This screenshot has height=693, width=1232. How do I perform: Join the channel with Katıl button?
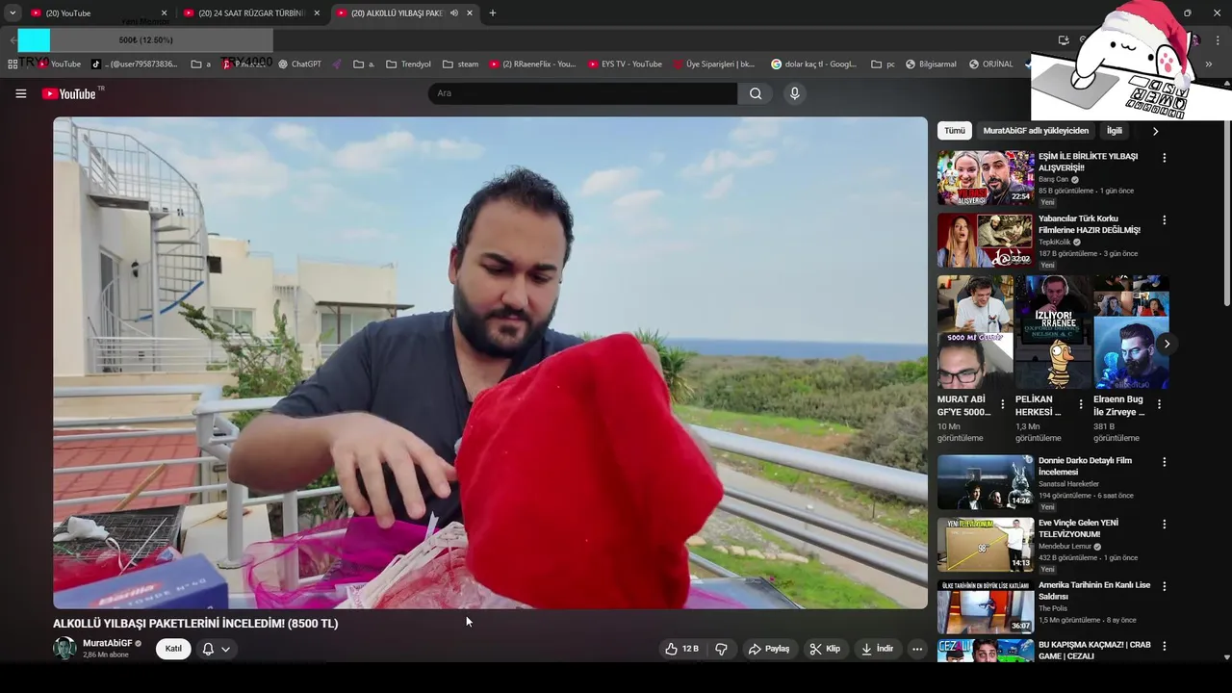point(173,649)
